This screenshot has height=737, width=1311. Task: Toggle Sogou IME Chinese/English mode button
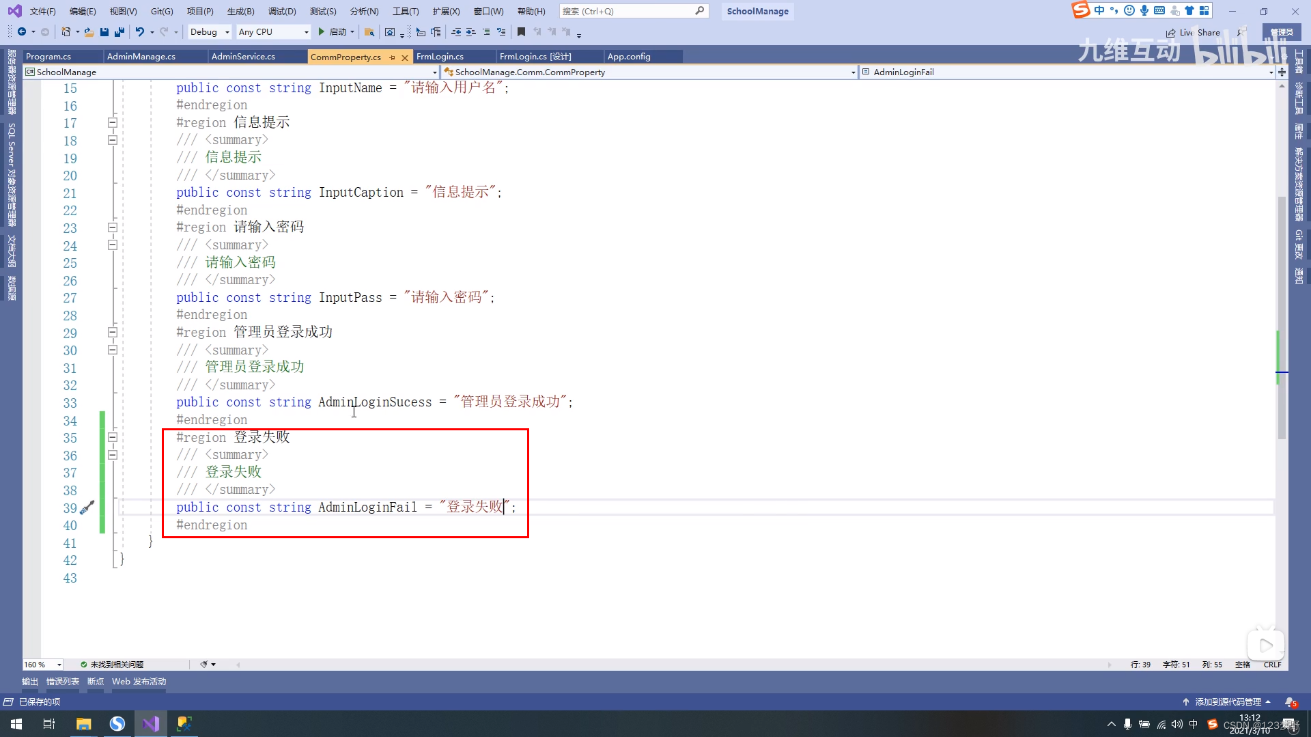coord(1099,10)
